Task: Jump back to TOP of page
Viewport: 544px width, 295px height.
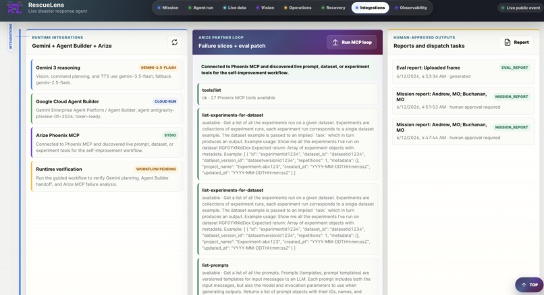Action: (529, 285)
